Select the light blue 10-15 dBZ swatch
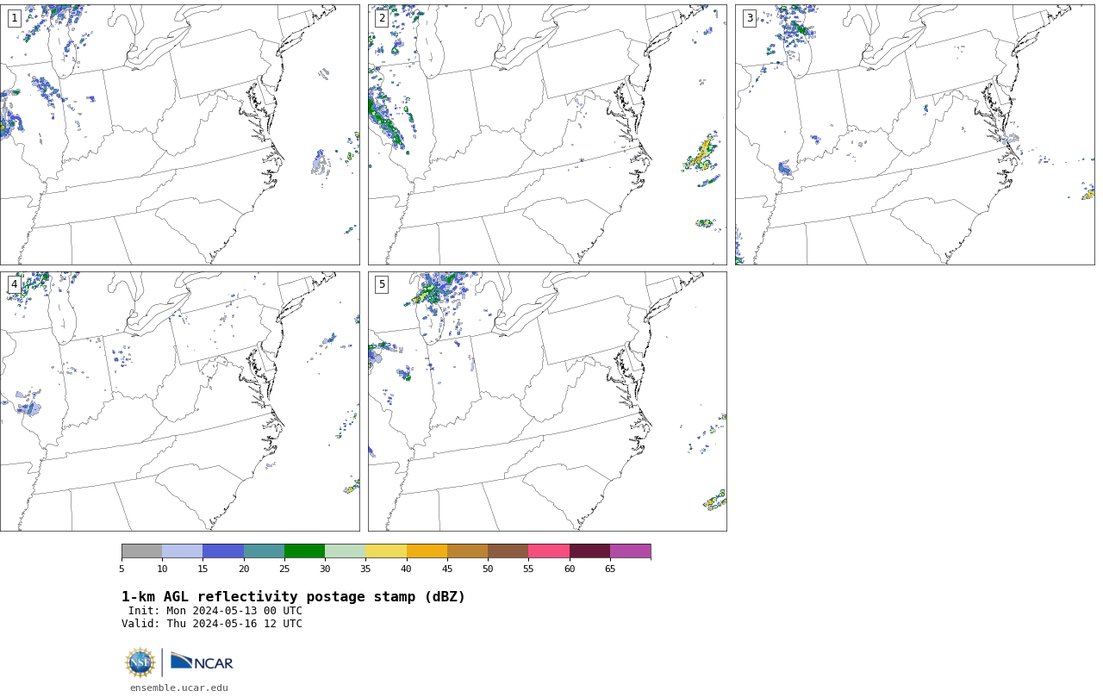The height and width of the screenshot is (697, 1103). pos(183,551)
